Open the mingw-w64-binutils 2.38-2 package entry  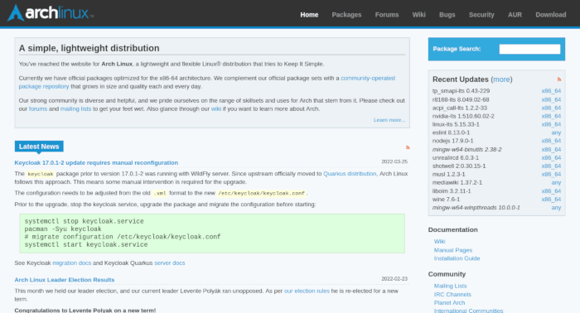pos(466,150)
